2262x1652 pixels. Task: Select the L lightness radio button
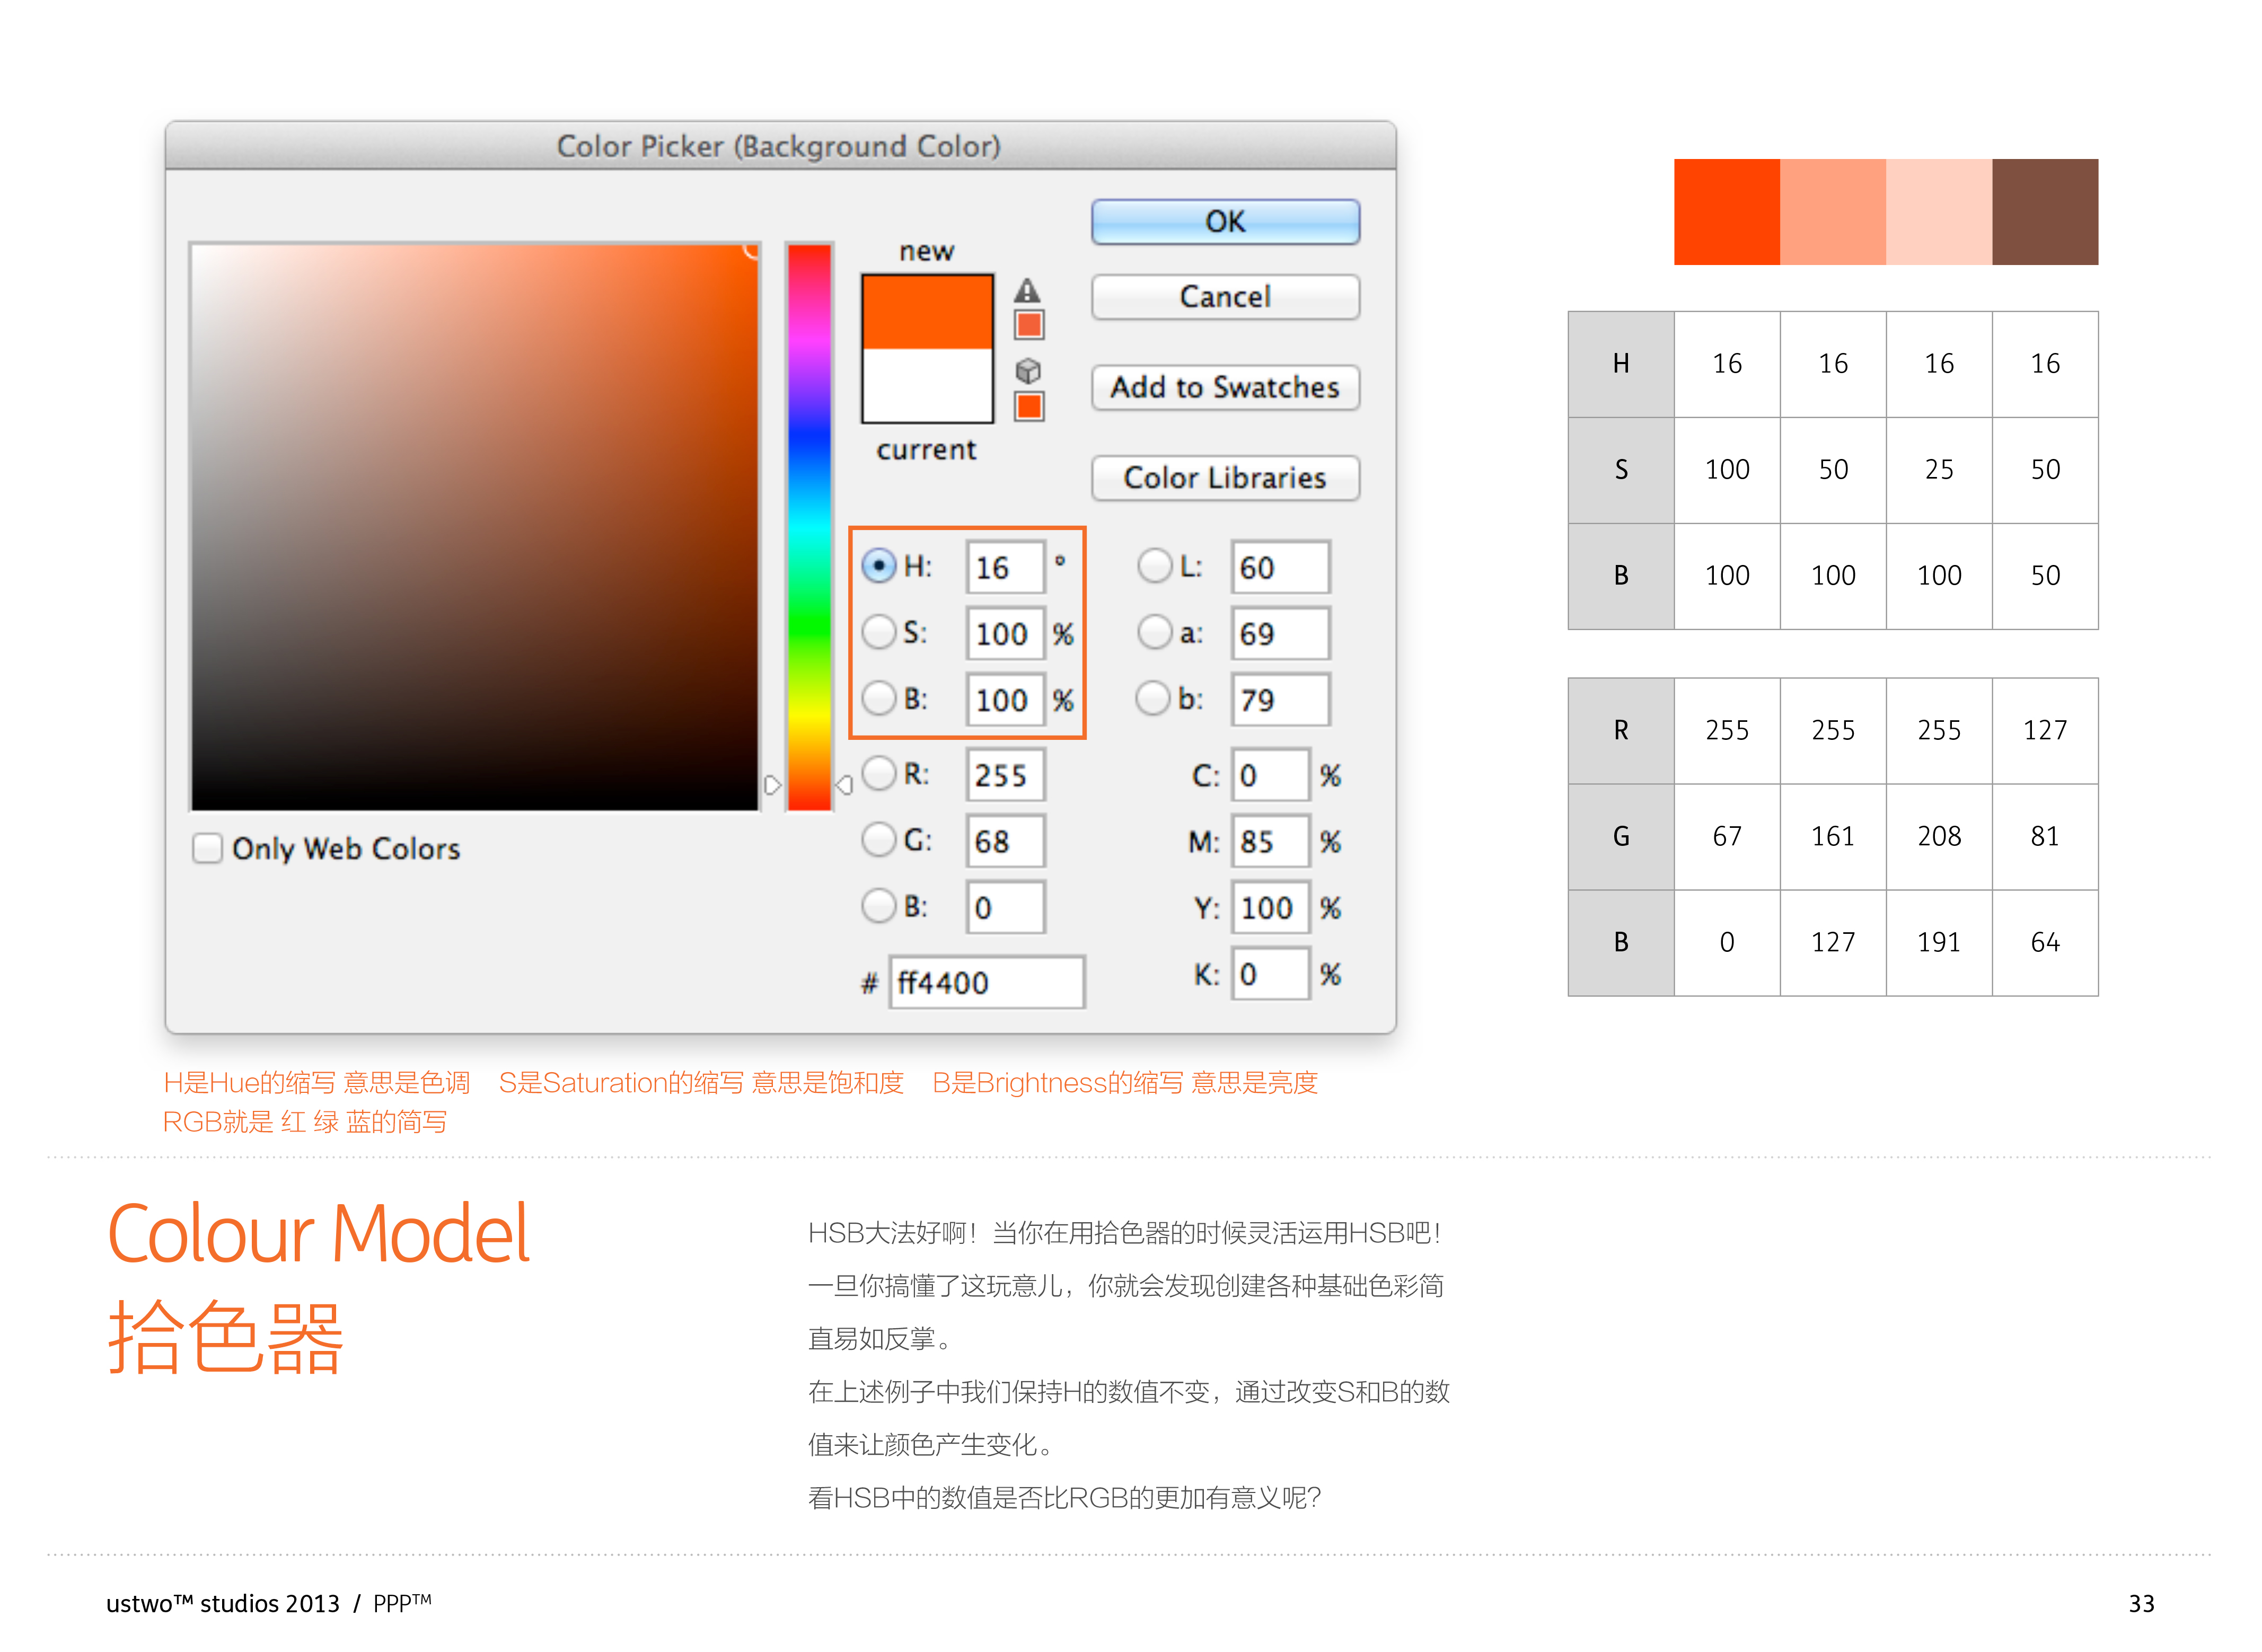point(1154,566)
